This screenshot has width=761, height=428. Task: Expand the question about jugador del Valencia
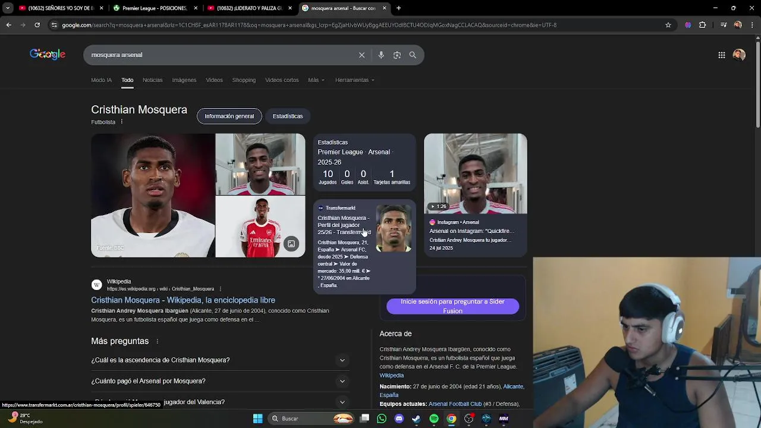pyautogui.click(x=219, y=402)
